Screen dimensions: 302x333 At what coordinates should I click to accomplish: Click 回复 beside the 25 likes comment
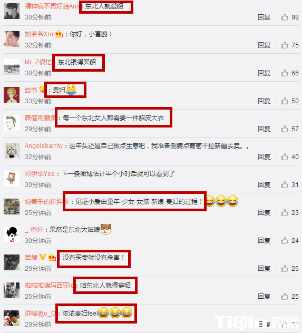coord(264,297)
